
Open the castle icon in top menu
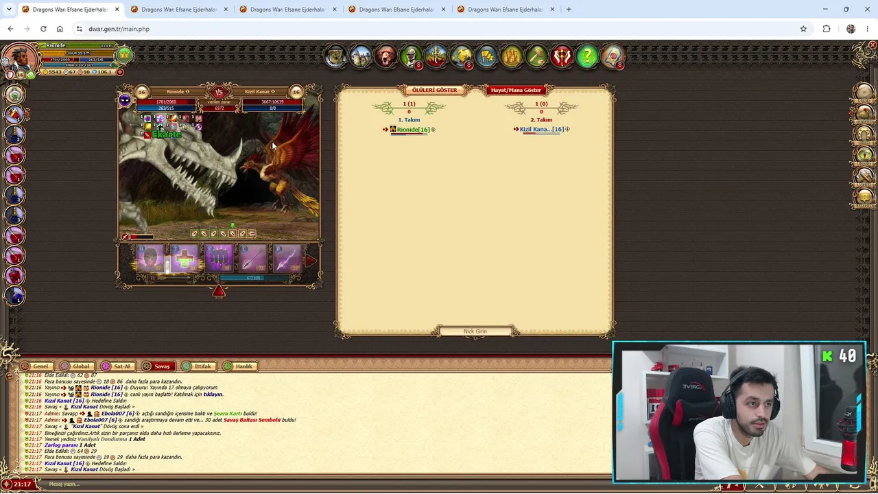[361, 56]
